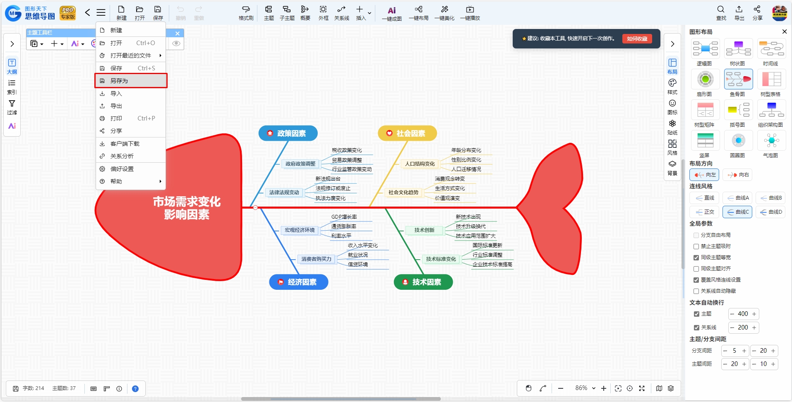Open the Ai 一键成图 tool
792x402 pixels.
tap(391, 13)
